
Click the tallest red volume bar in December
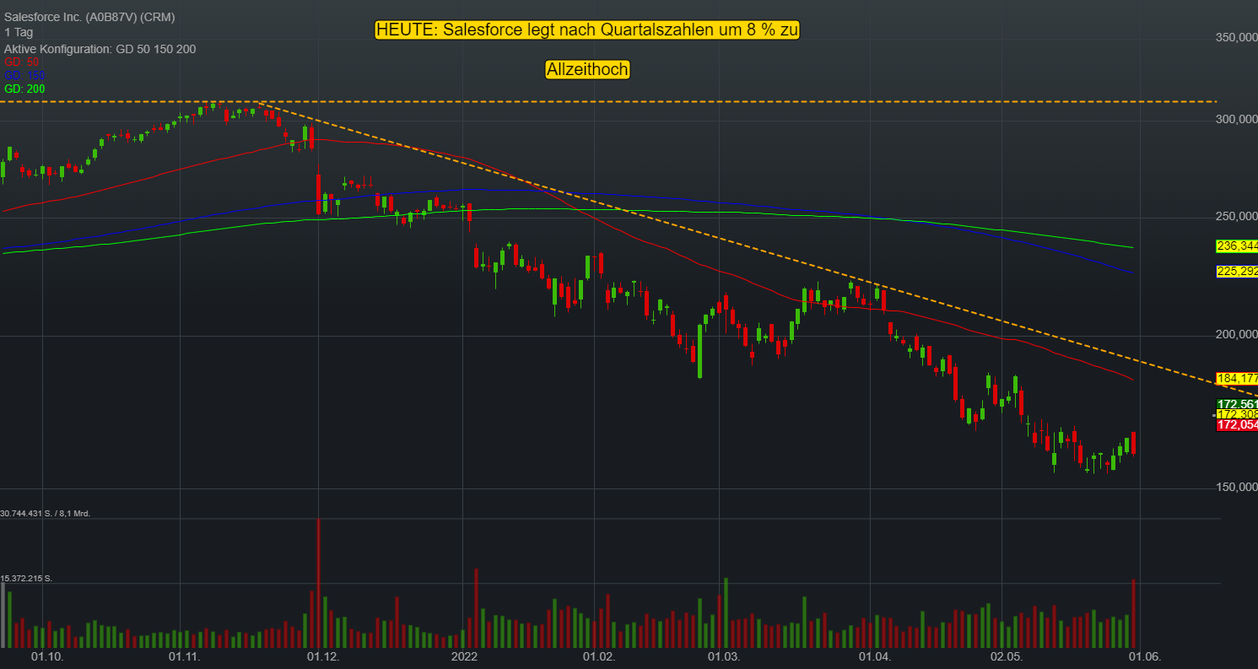(318, 583)
